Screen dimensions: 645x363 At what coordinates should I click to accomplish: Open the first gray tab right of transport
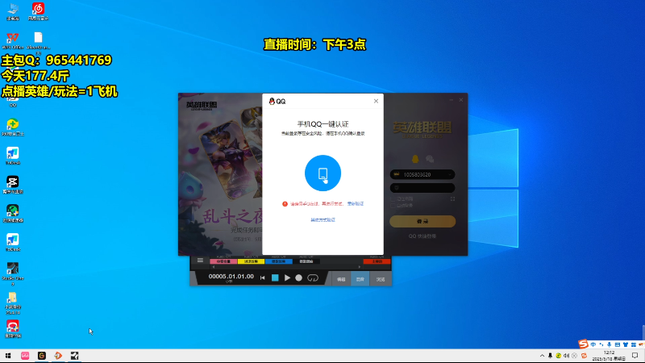click(341, 279)
